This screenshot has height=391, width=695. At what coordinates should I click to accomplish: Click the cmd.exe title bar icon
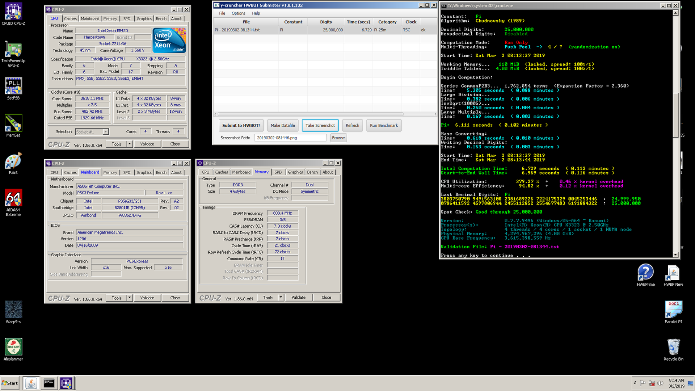click(x=443, y=6)
